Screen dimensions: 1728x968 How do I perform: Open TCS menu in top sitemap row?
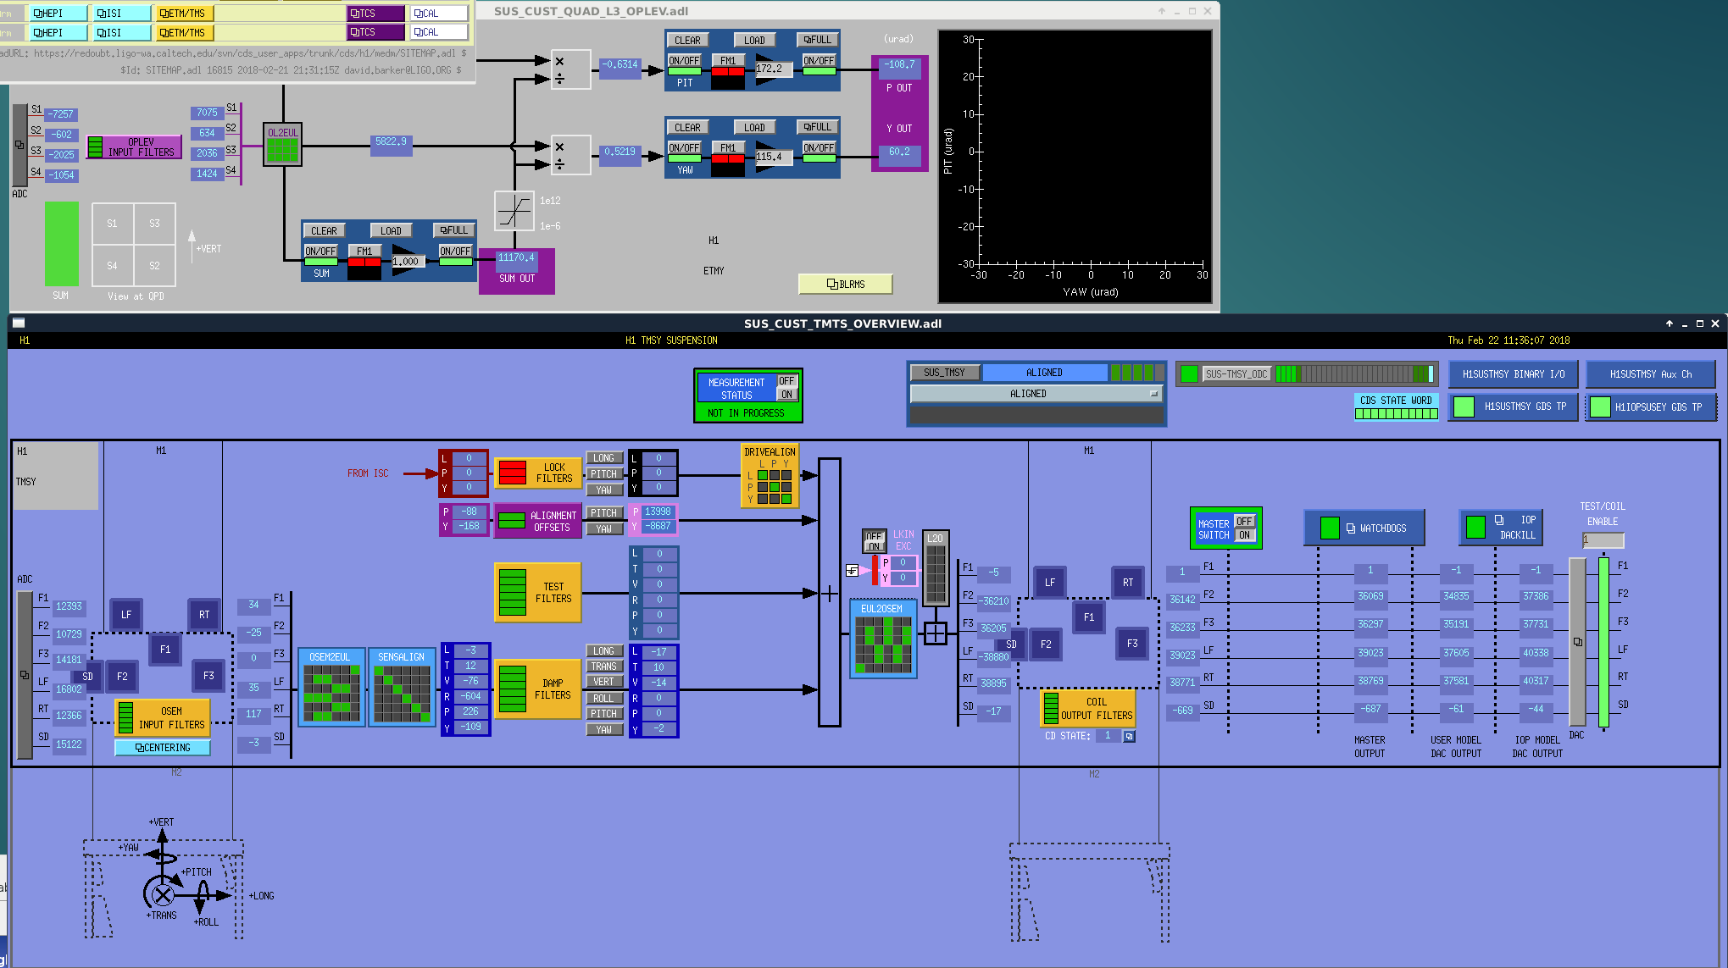coord(375,14)
